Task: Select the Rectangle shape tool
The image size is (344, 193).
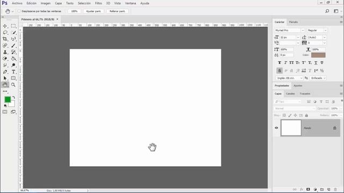Action: [13, 78]
